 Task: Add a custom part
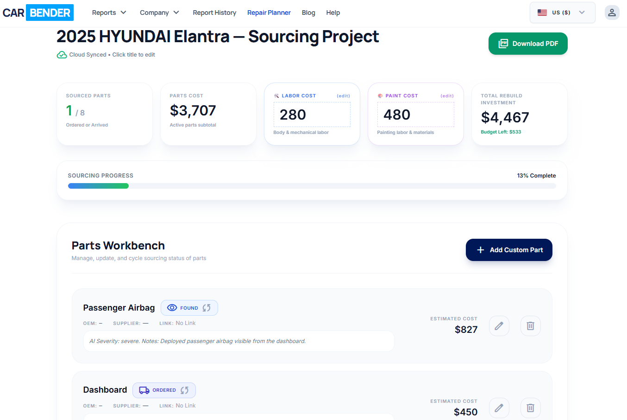pyautogui.click(x=509, y=250)
